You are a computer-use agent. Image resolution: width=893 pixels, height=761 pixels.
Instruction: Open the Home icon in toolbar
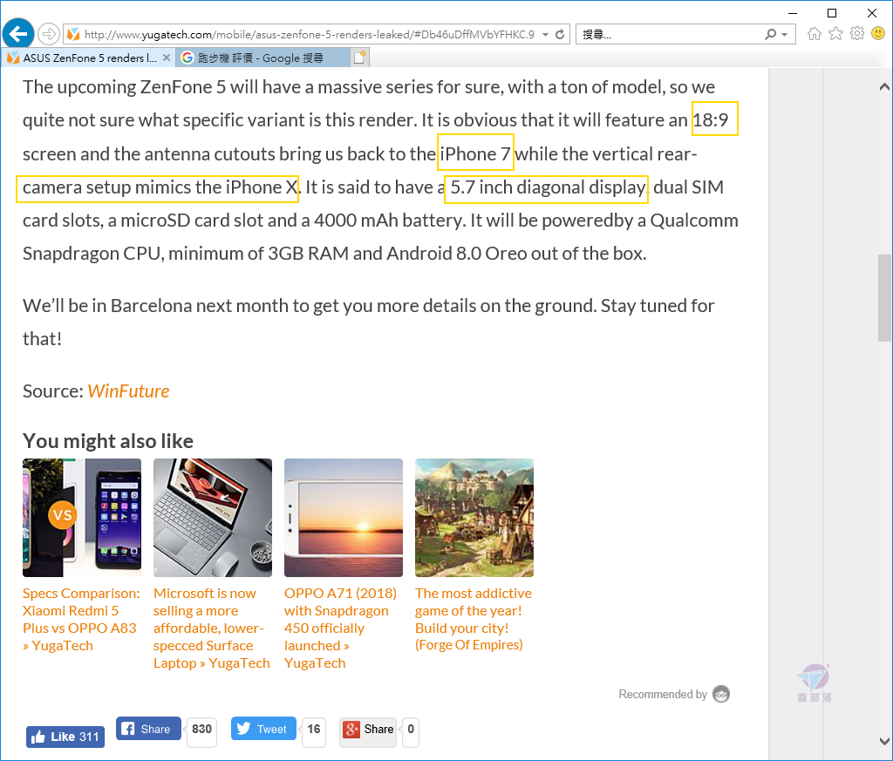pyautogui.click(x=815, y=34)
